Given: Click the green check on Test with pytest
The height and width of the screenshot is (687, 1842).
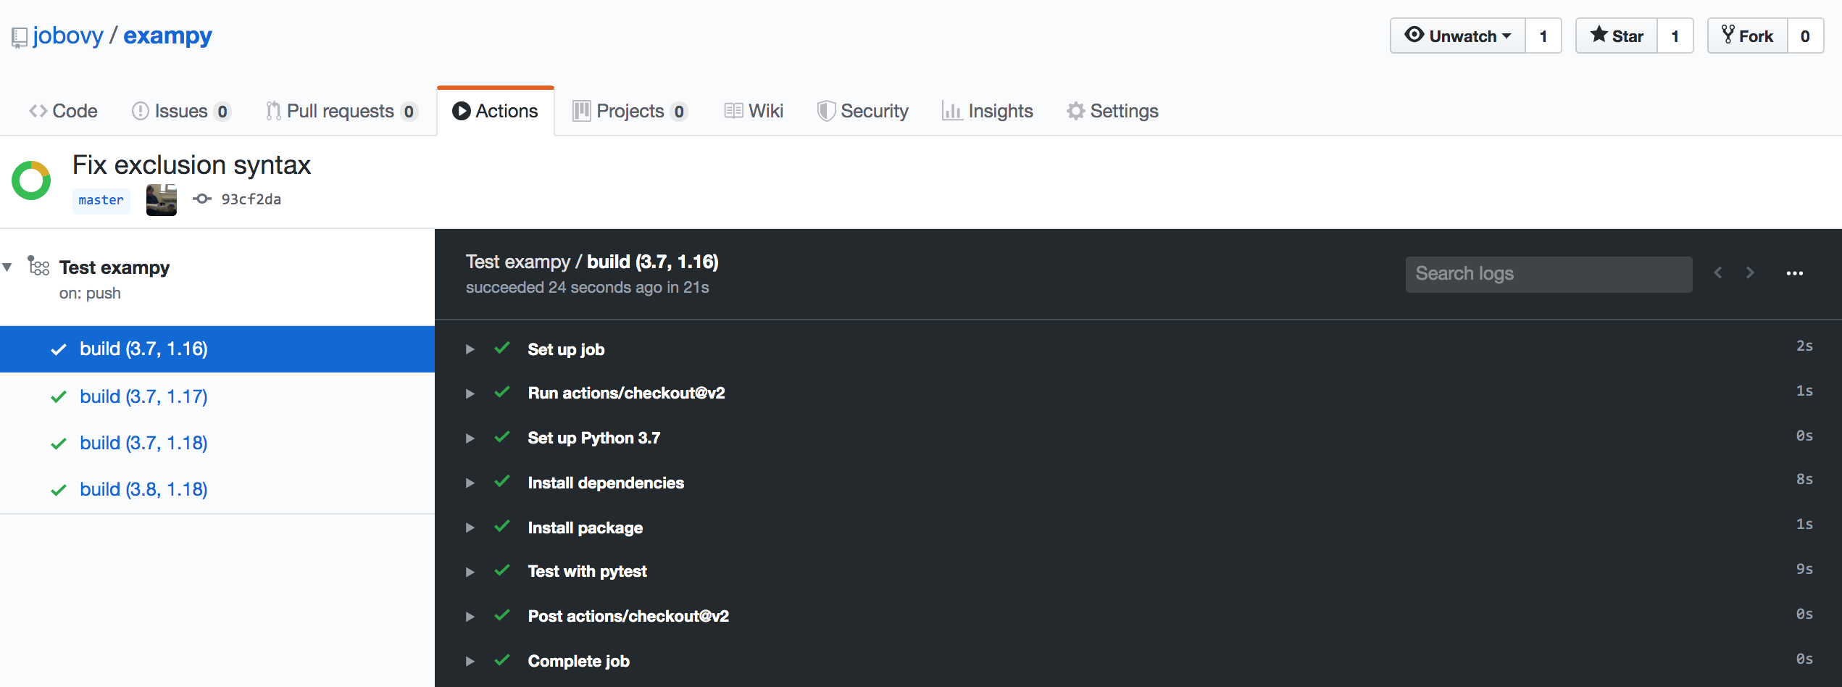Looking at the screenshot, I should [x=501, y=570].
